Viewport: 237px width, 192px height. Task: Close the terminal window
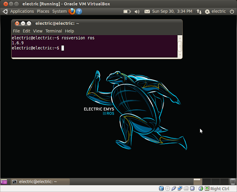tap(17, 23)
